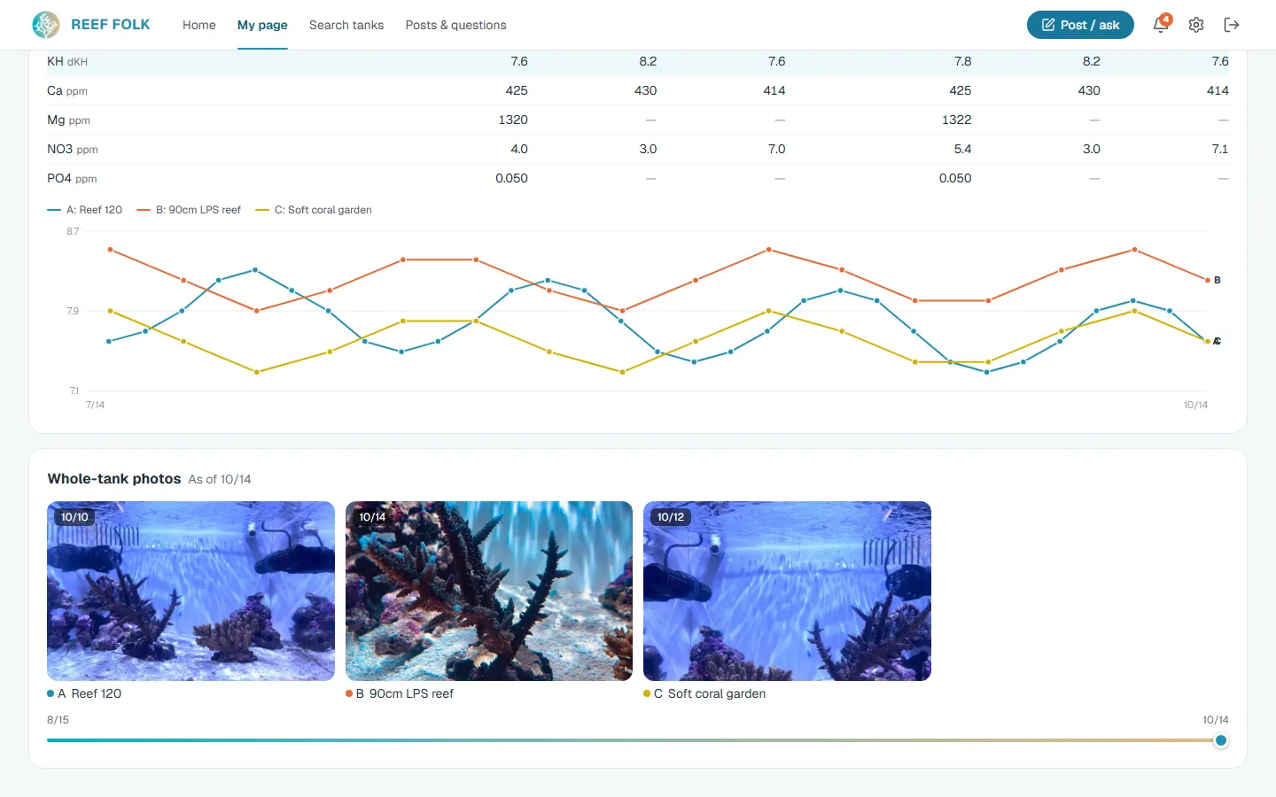This screenshot has height=797, width=1276.
Task: Toggle A: Reef 120 chart legend
Action: pyautogui.click(x=85, y=210)
